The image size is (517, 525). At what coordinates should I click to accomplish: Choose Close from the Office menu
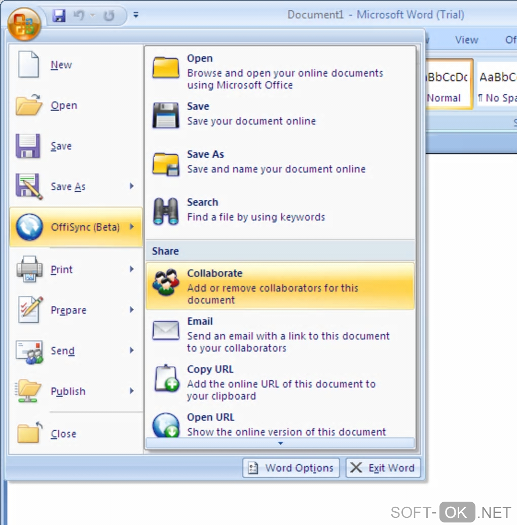pyautogui.click(x=77, y=433)
